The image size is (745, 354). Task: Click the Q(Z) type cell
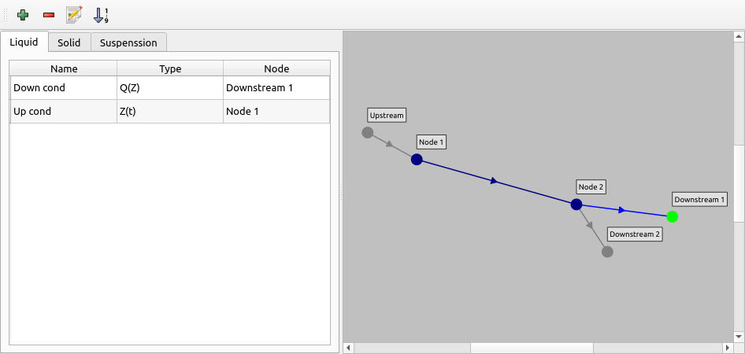tap(170, 88)
